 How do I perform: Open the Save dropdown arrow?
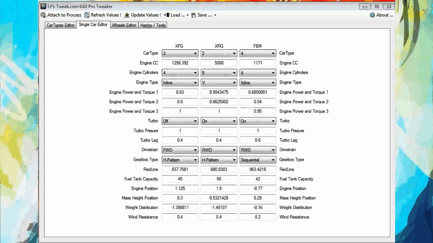tap(215, 15)
